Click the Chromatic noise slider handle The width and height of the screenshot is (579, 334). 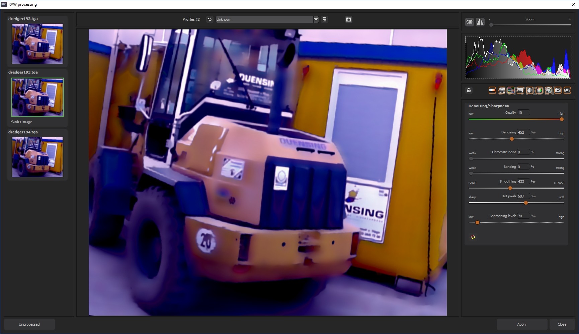tap(471, 159)
